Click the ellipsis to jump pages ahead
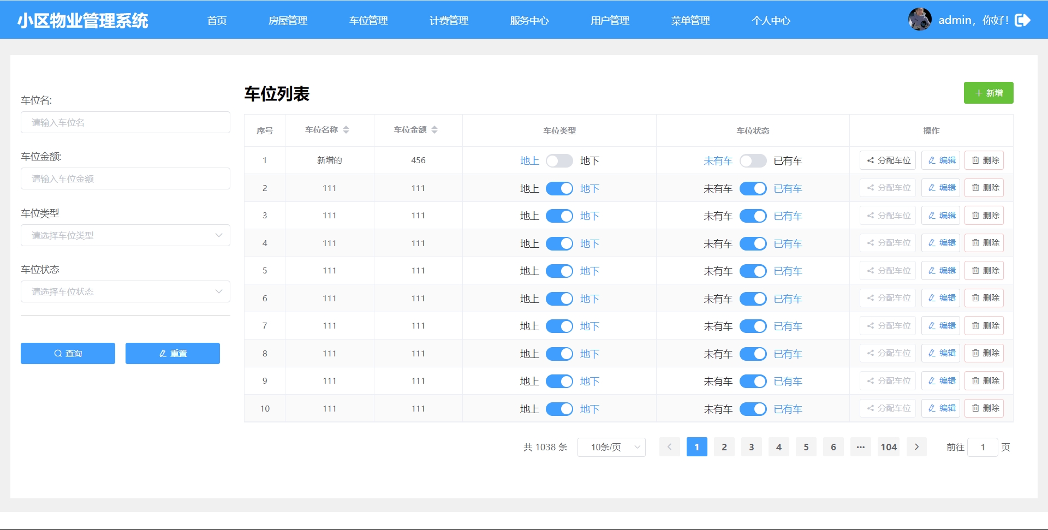The height and width of the screenshot is (530, 1048). [x=861, y=447]
